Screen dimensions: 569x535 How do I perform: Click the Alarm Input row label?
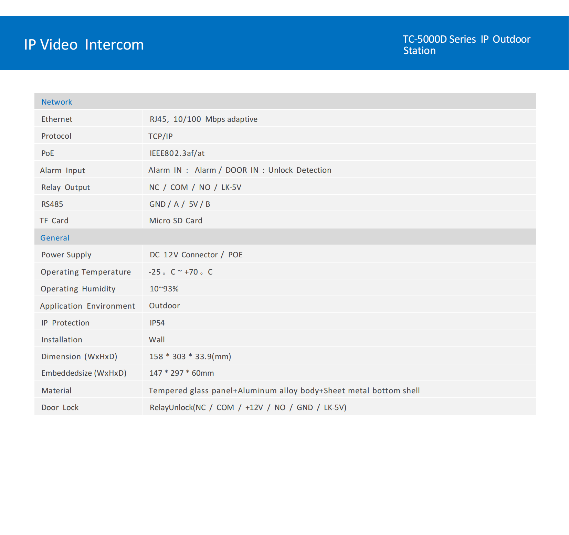62,170
